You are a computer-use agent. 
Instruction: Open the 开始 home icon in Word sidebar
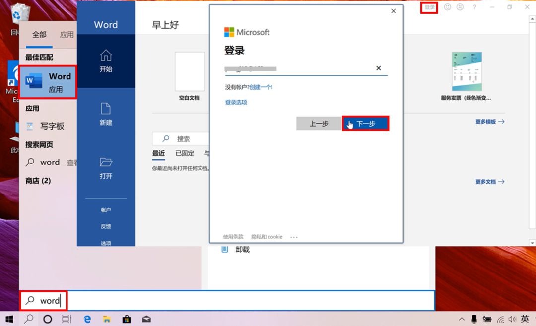pos(106,61)
